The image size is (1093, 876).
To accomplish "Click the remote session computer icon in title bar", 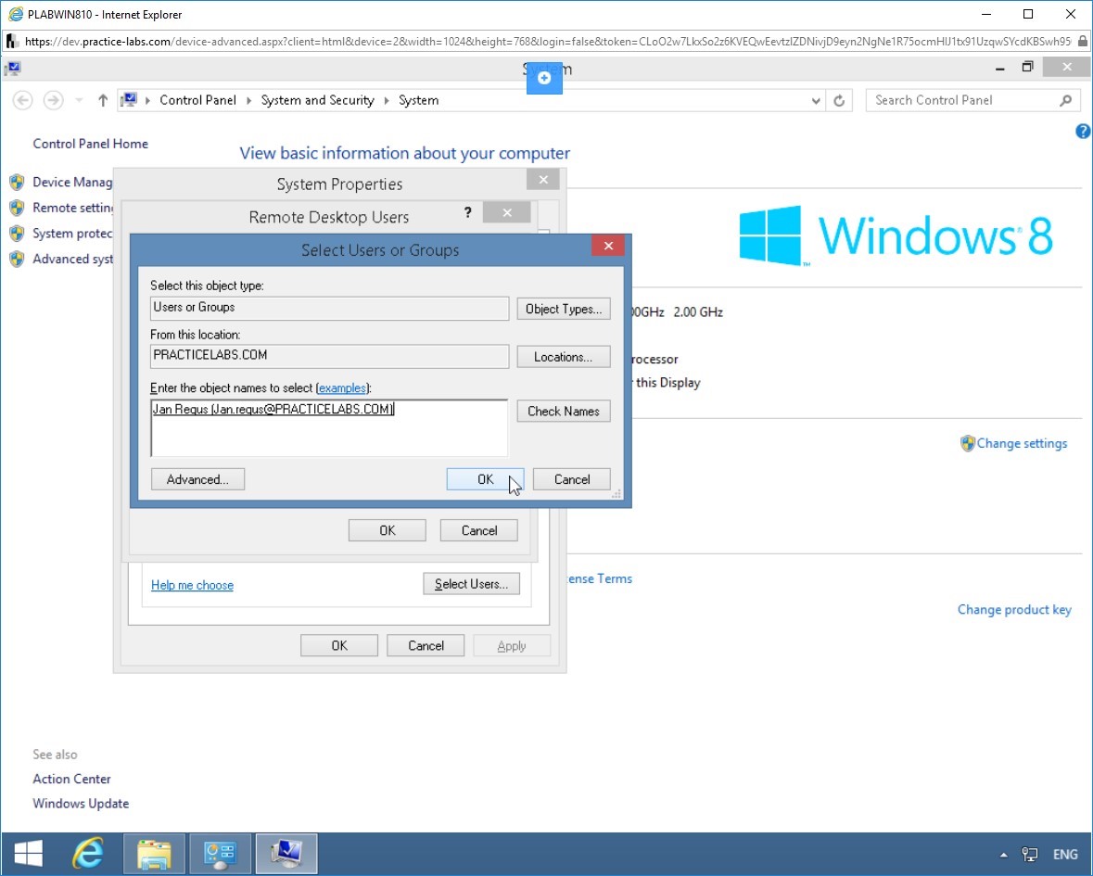I will 13,69.
